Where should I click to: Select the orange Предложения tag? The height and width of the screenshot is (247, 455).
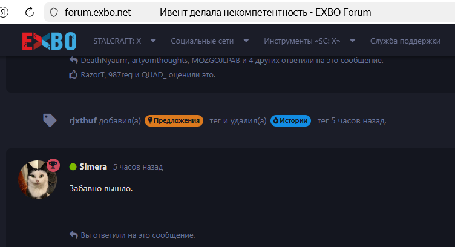(x=174, y=120)
